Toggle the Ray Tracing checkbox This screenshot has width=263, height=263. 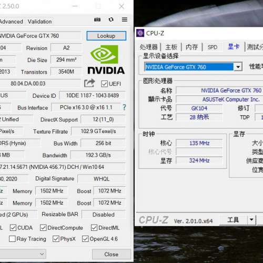pos(12,239)
